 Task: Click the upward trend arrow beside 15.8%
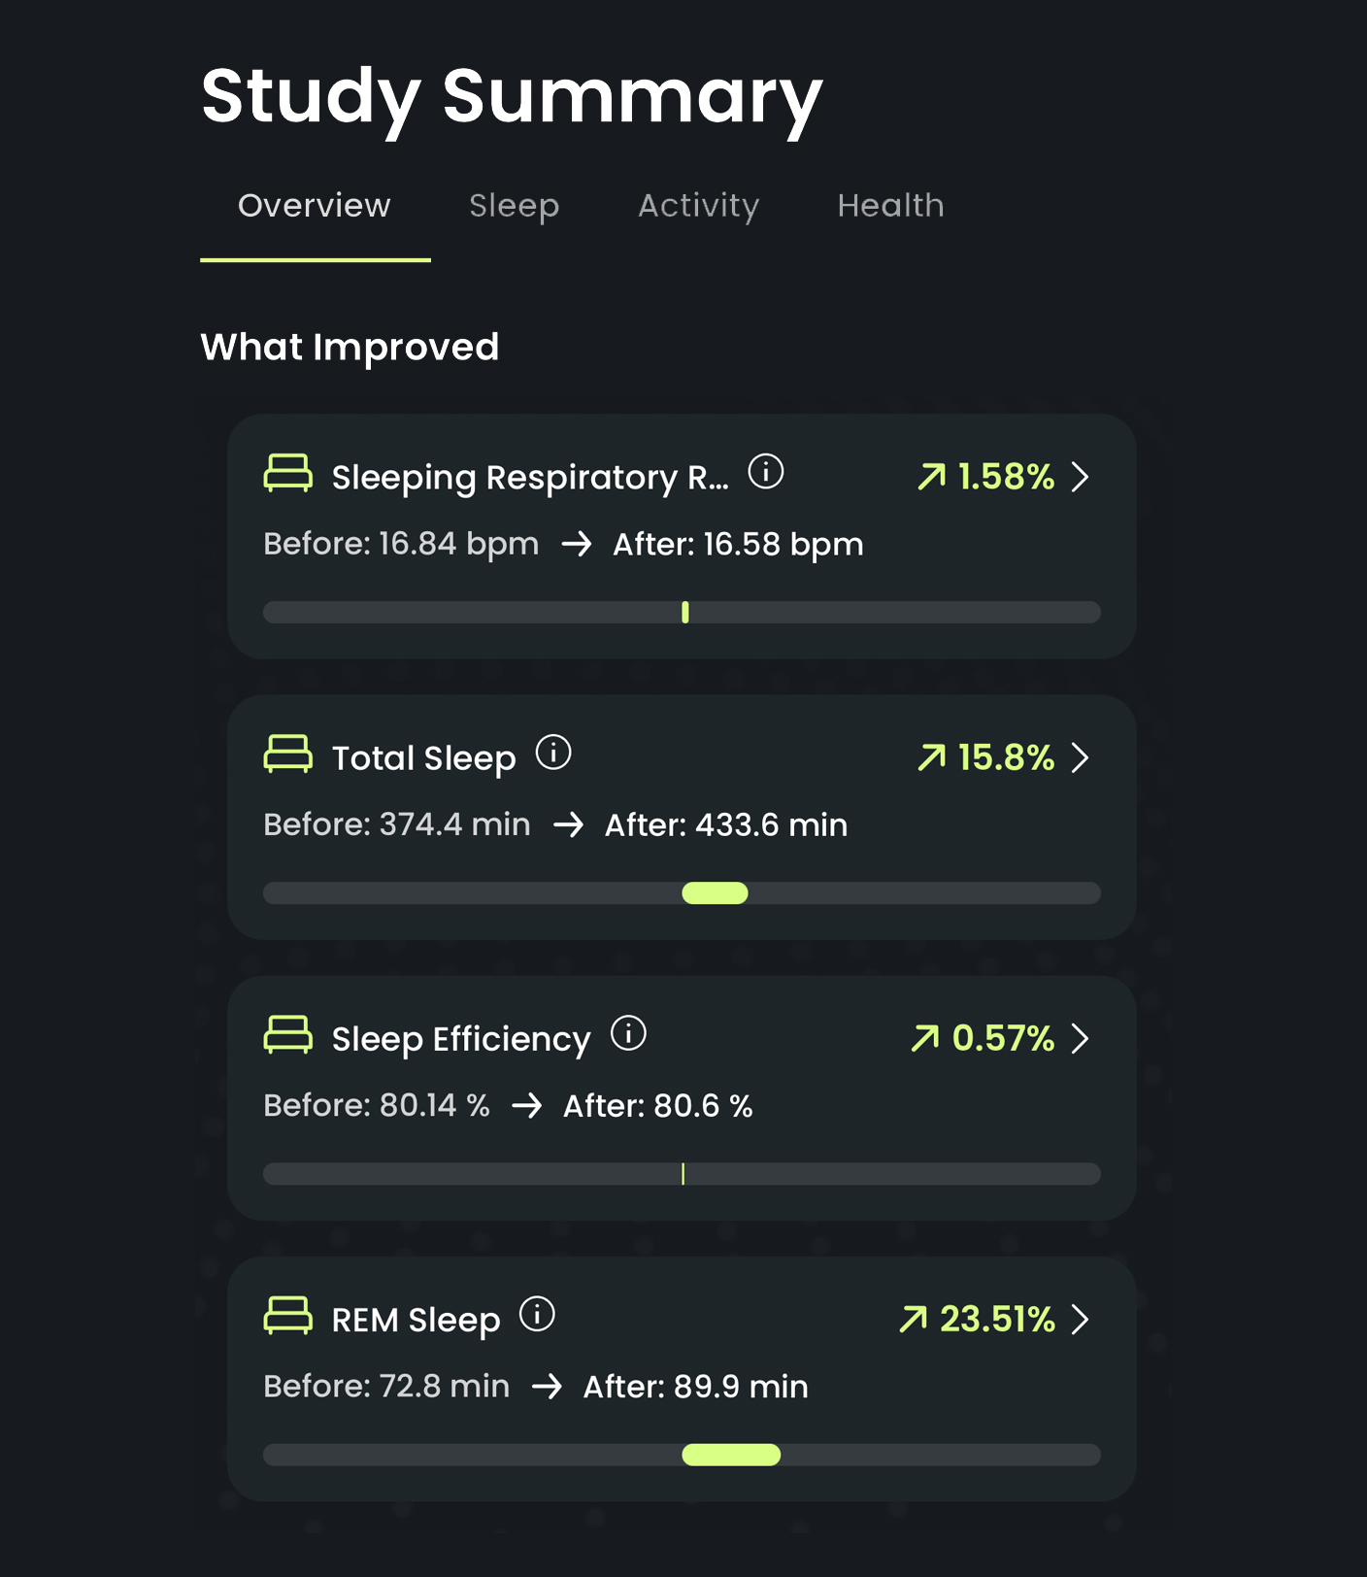point(931,757)
